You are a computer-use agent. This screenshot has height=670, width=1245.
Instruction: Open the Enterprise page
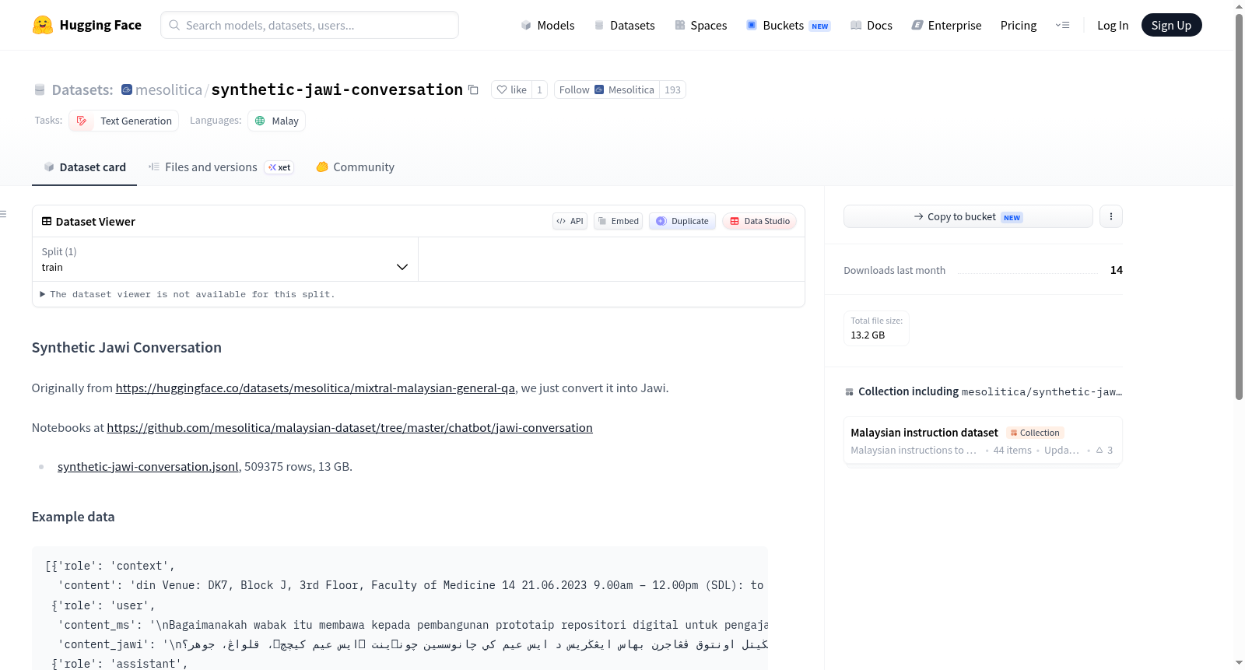pos(947,25)
